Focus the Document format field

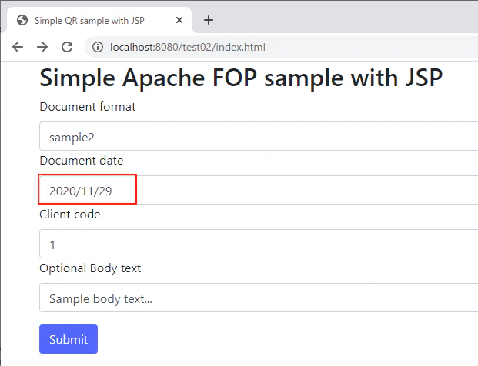pos(259,136)
